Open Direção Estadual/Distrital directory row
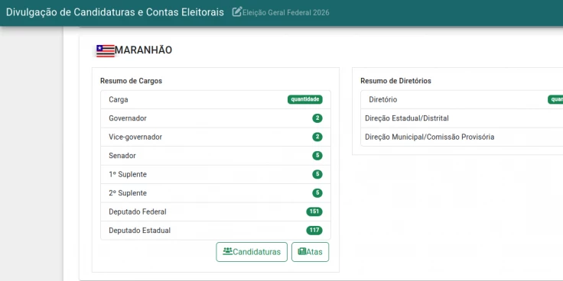The width and height of the screenshot is (563, 281). pyautogui.click(x=462, y=118)
